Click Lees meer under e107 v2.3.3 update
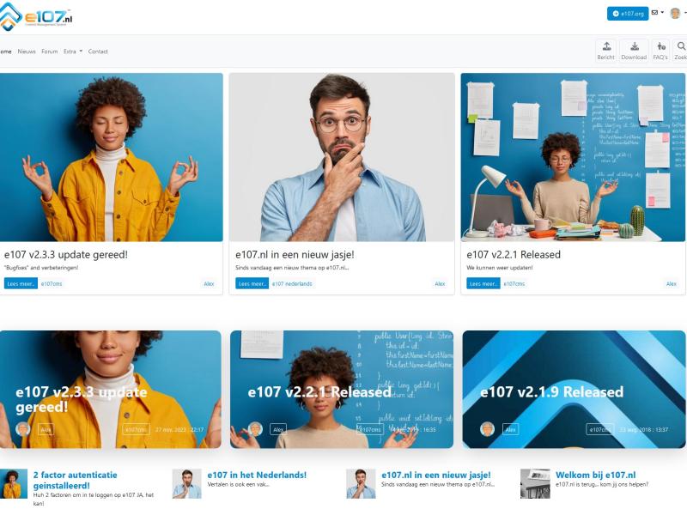Viewport: 687px width, 515px height. [x=21, y=283]
